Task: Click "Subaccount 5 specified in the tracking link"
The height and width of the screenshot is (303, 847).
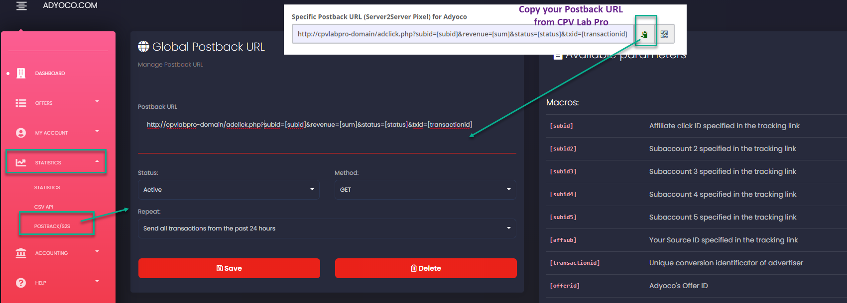Action: [723, 217]
